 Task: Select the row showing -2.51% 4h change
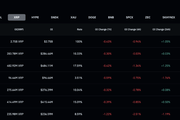(90, 114)
